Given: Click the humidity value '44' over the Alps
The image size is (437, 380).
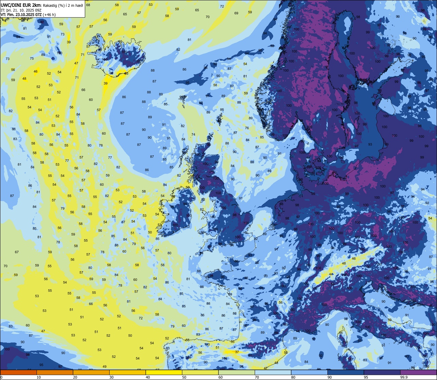Looking at the screenshot, I should pos(330,274).
